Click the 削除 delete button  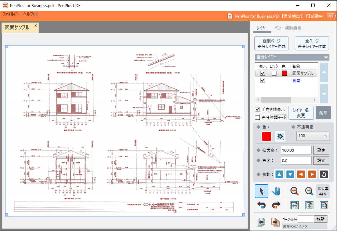coord(323,112)
